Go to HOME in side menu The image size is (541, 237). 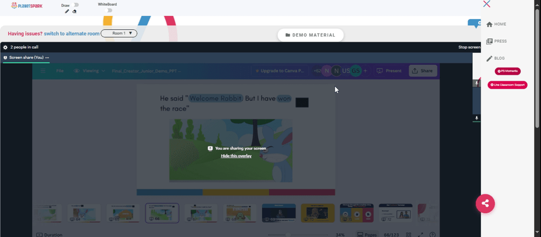pos(496,24)
